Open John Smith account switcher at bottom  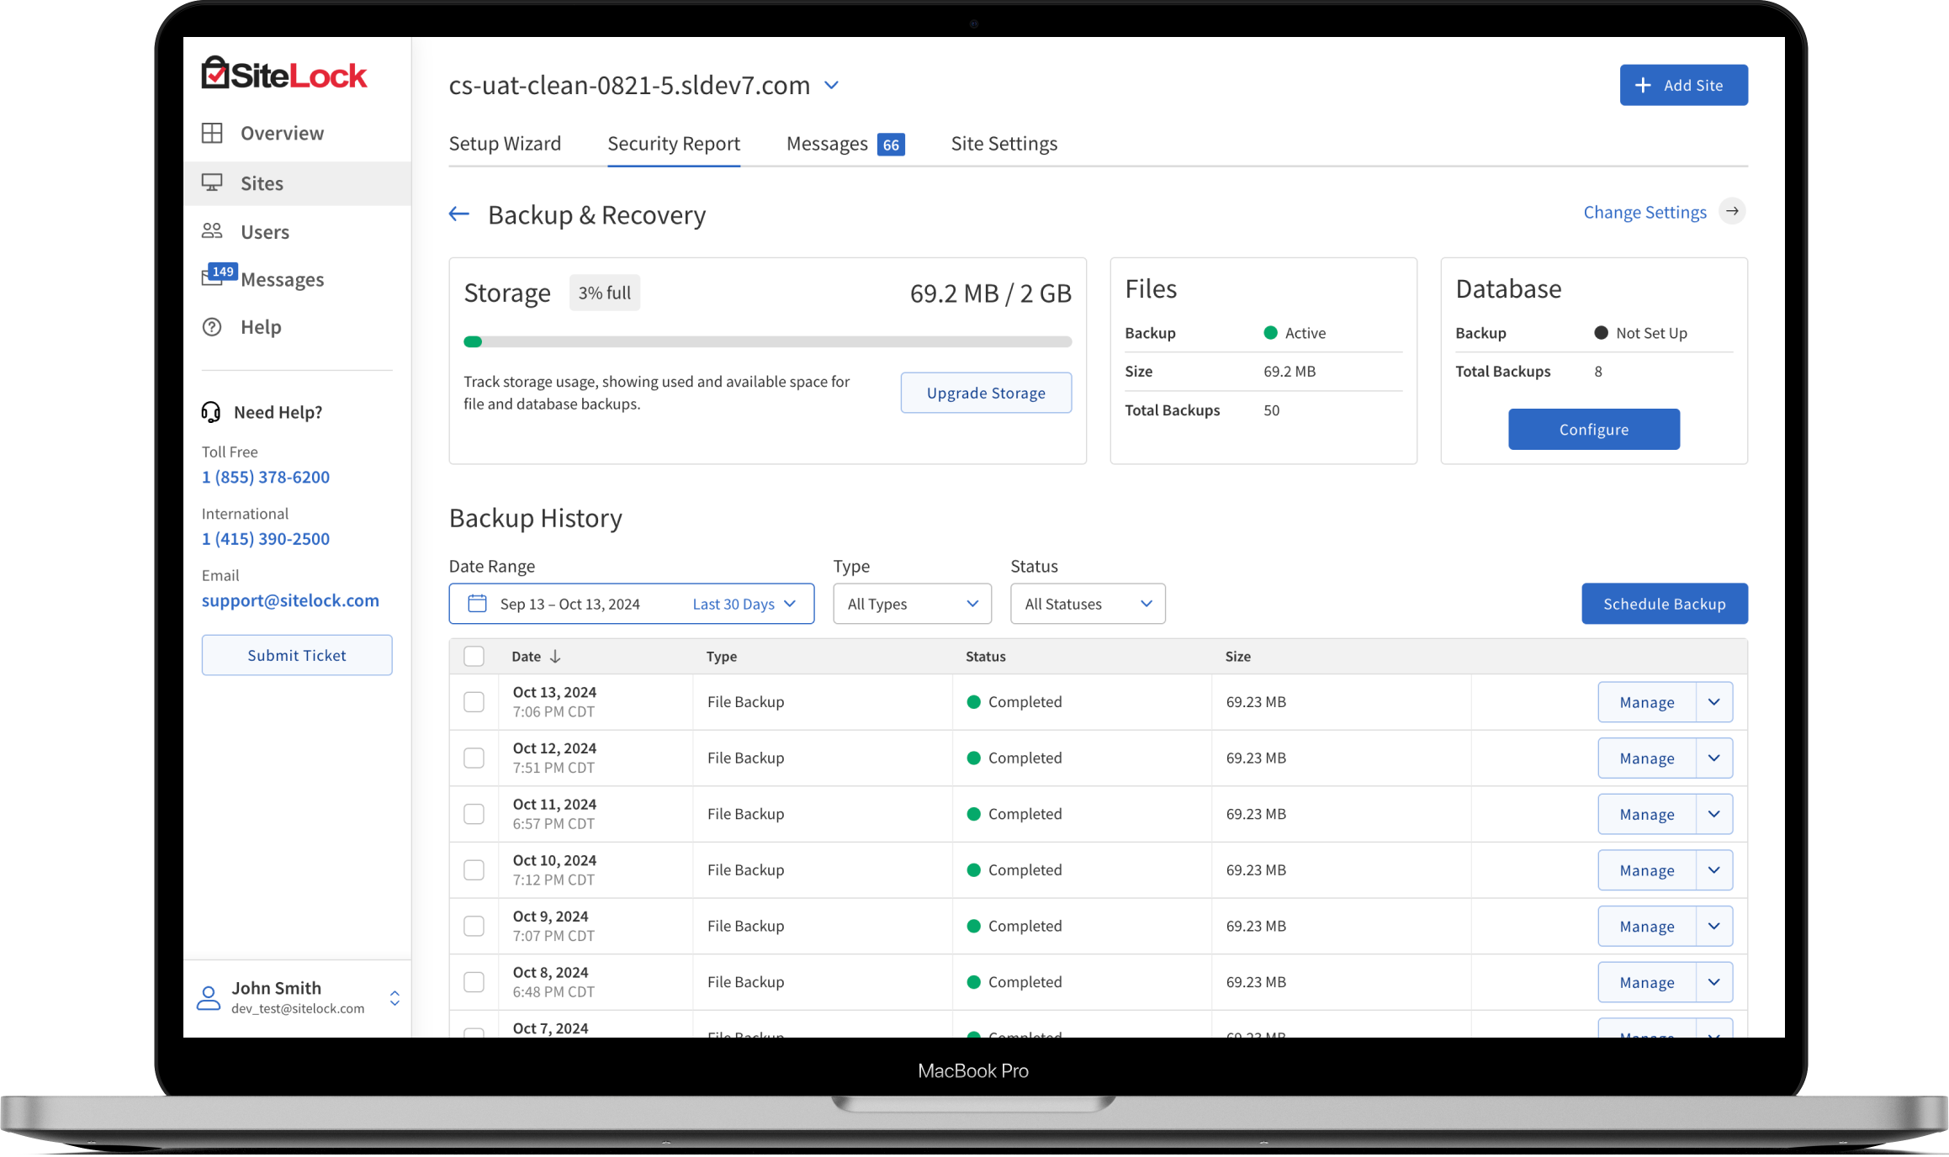(395, 998)
